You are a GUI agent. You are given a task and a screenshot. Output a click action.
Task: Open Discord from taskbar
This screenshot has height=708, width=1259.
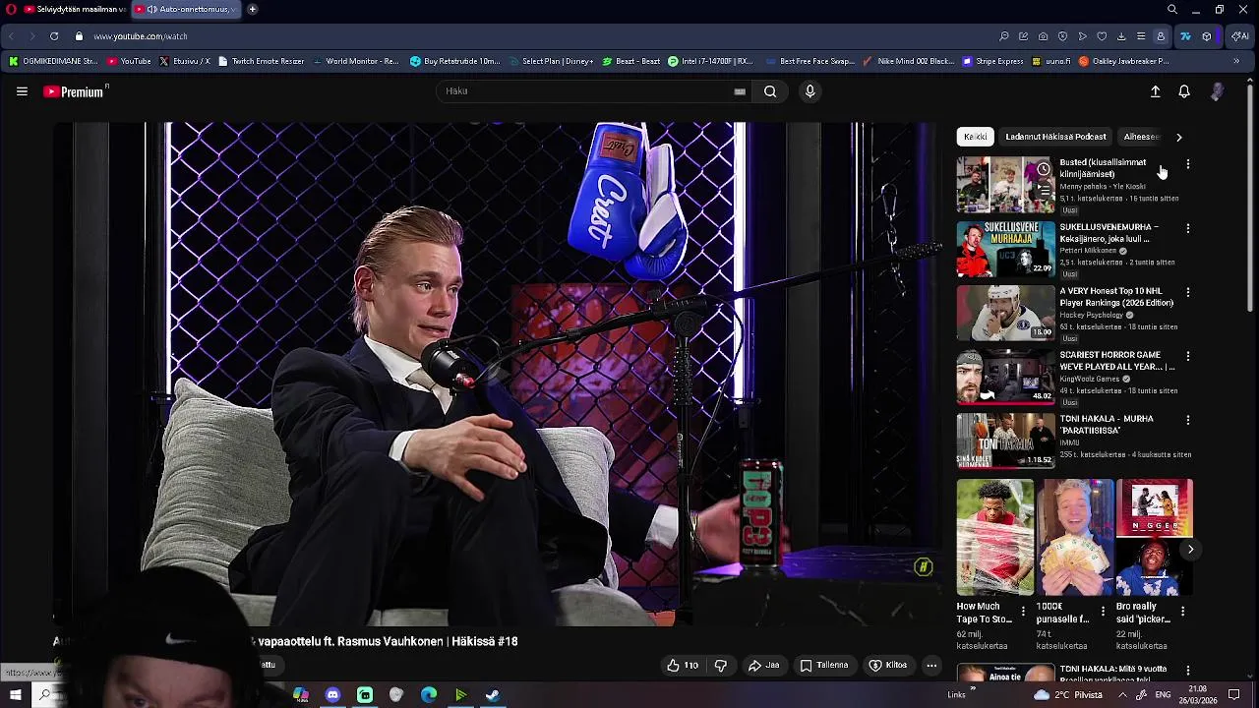(332, 695)
